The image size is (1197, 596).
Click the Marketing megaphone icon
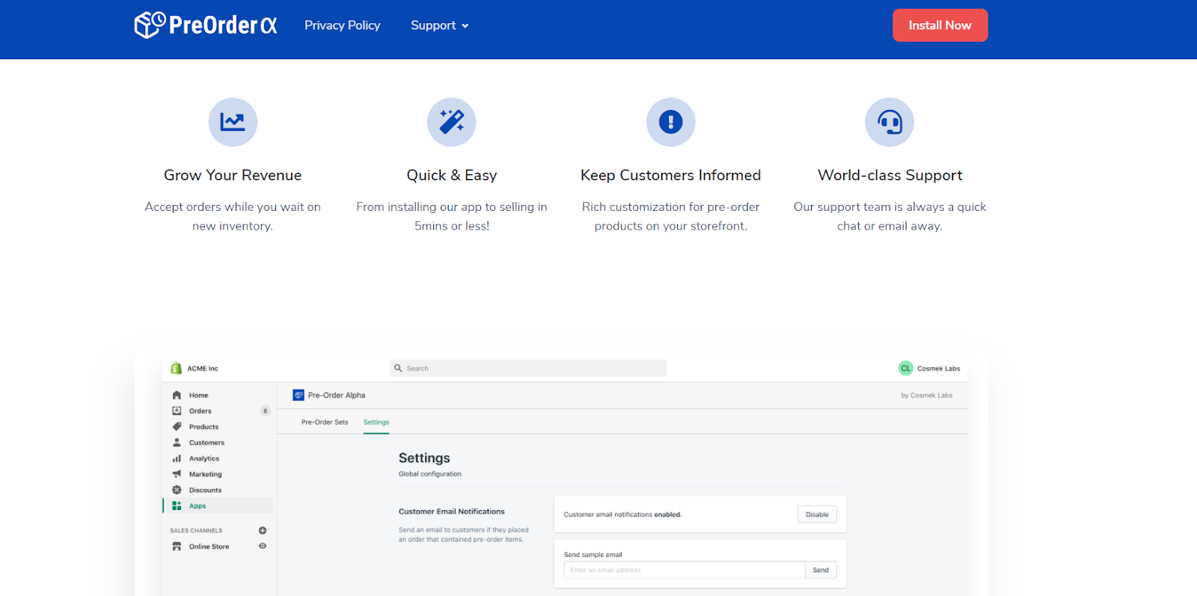(x=177, y=474)
